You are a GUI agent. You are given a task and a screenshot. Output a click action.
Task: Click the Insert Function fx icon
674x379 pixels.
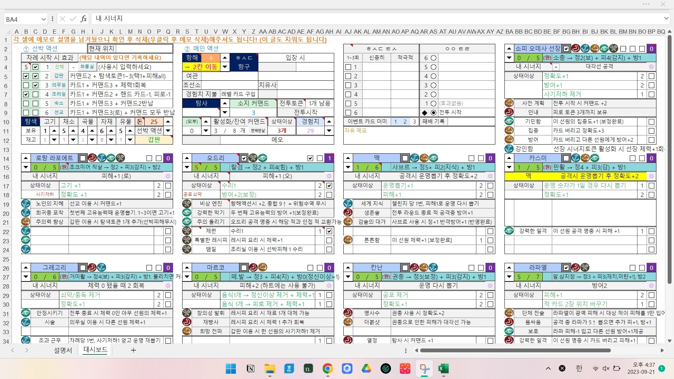(84, 19)
